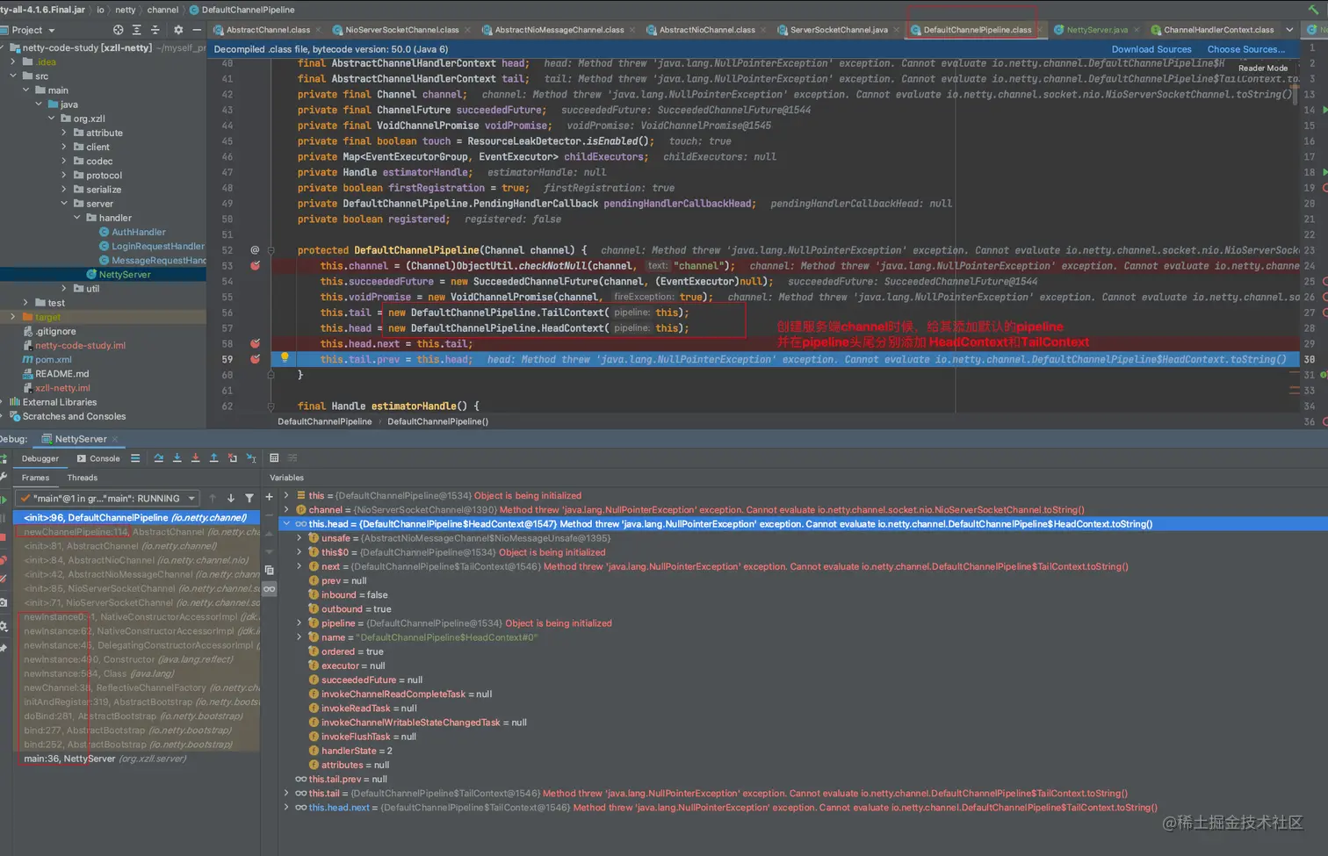This screenshot has height=856, width=1328.
Task: Expand the 'this' variable node
Action: pyautogui.click(x=286, y=495)
